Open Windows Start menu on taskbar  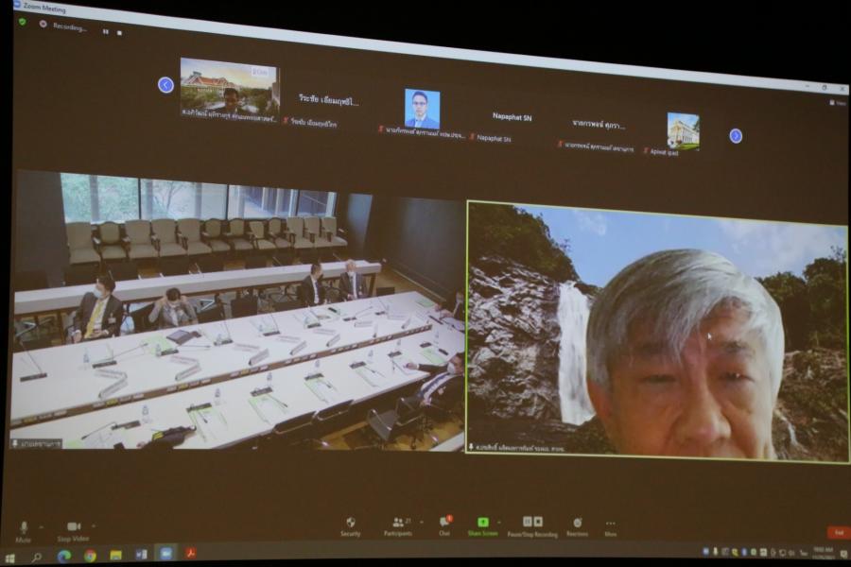click(11, 556)
